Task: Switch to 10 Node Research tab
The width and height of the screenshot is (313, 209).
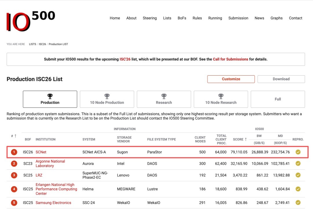Action: (x=221, y=99)
